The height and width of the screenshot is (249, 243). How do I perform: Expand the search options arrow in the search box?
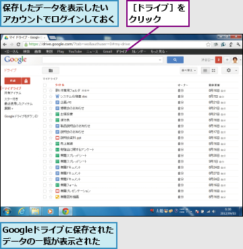click(x=160, y=60)
